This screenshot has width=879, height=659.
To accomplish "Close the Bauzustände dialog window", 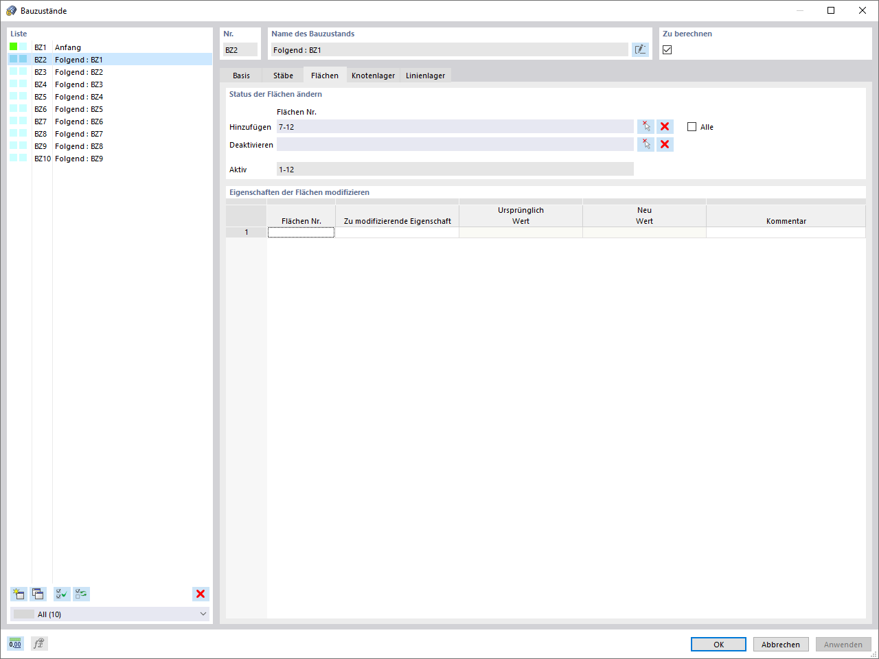I will coord(863,10).
